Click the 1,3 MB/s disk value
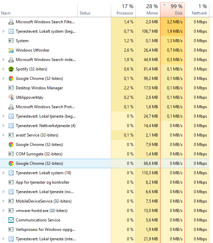Image resolution: width=213 pixels, height=243 pixels. coord(175,41)
